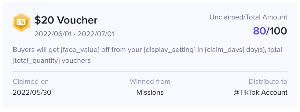300x112 pixels.
Task: Click the horizontal divider line in card
Action: coord(150,72)
